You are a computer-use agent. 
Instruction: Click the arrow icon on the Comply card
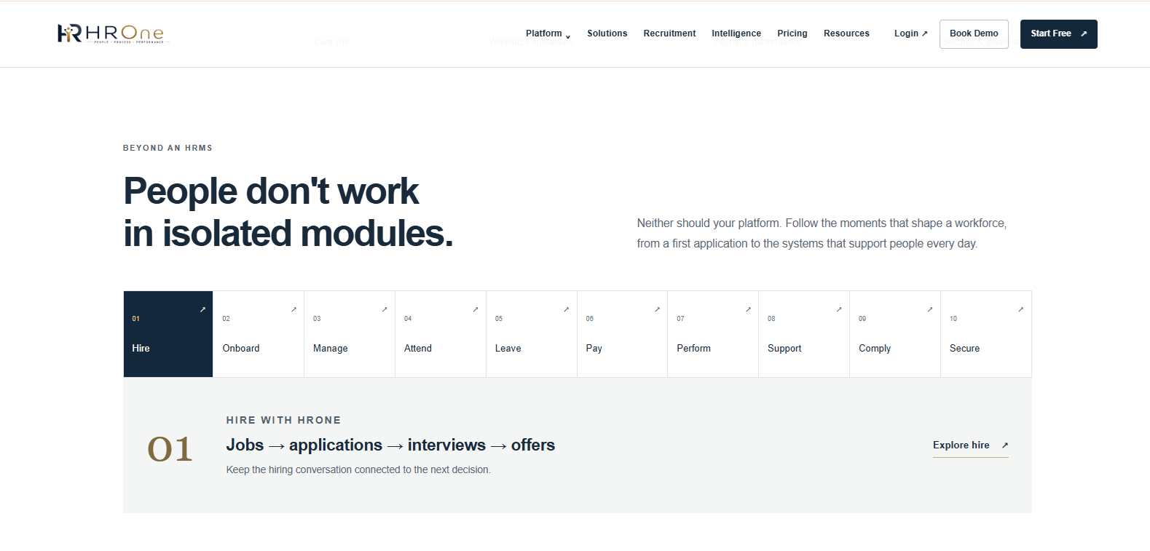930,309
